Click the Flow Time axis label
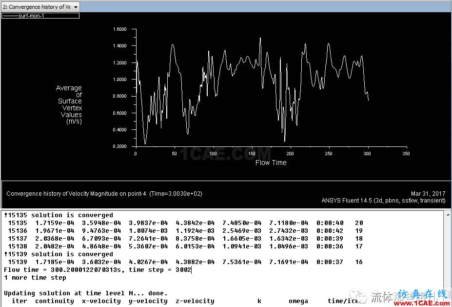This screenshot has height=307, width=452. click(x=271, y=163)
